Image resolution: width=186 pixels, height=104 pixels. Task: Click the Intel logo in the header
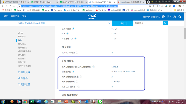(x=92, y=16)
